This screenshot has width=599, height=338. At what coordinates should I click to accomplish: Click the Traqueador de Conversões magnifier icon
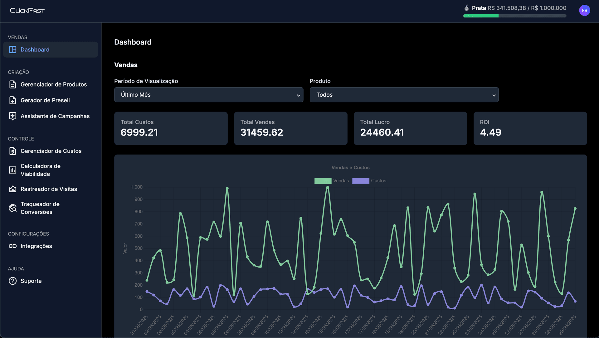[12, 208]
